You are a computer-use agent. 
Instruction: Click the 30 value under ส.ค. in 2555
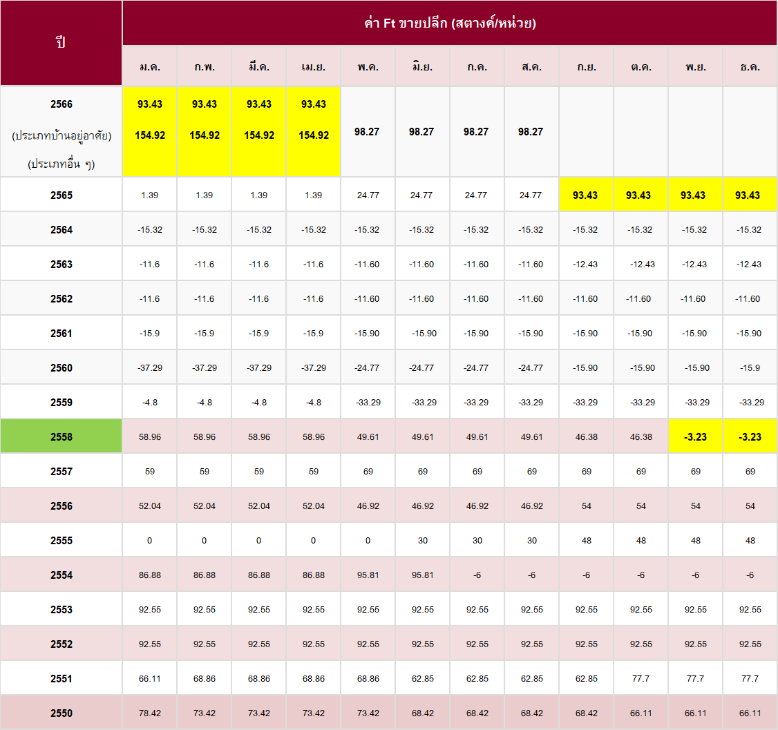click(x=531, y=540)
